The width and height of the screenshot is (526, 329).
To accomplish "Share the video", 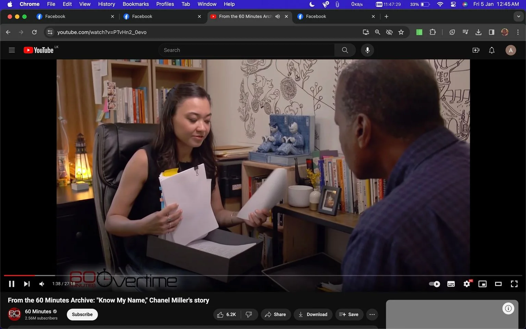I will point(276,314).
